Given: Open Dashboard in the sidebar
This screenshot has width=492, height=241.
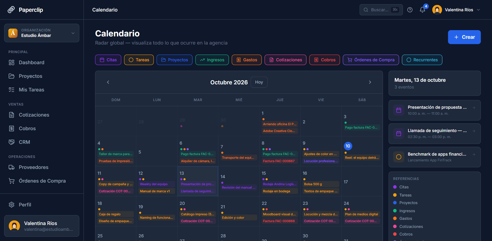Looking at the screenshot, I should (42, 62).
